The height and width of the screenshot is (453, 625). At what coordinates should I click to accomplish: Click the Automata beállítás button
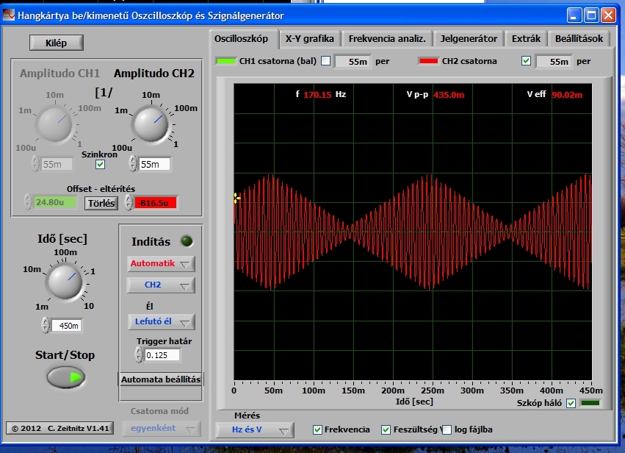pyautogui.click(x=161, y=379)
